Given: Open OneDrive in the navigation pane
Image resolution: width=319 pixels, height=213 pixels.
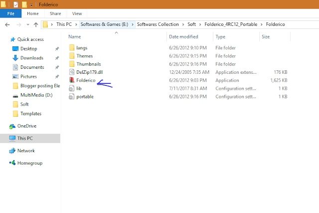Looking at the screenshot, I should [27, 126].
